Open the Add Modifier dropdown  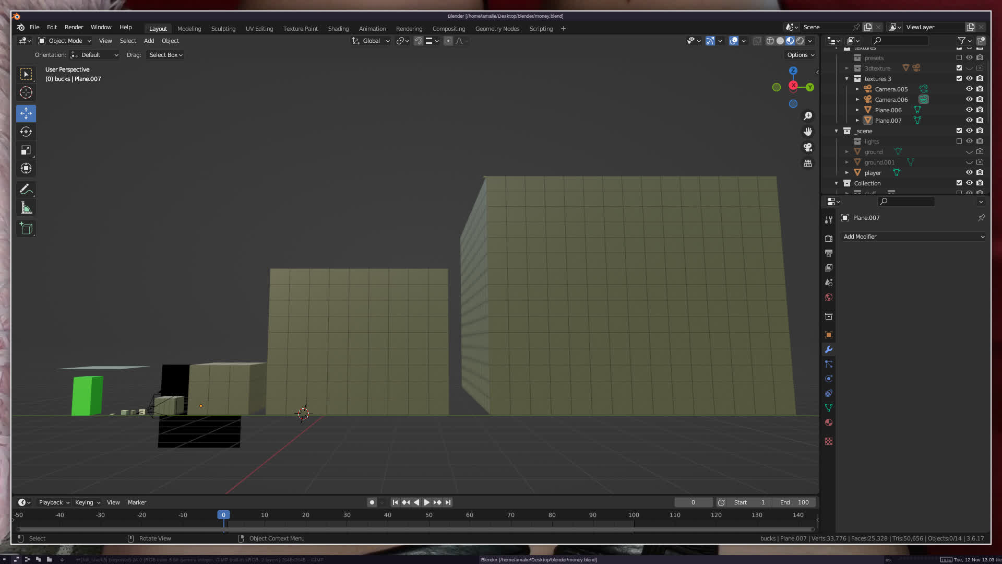(x=913, y=237)
